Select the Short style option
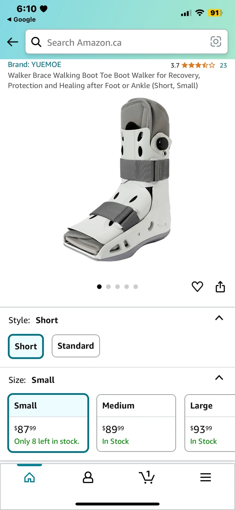The height and width of the screenshot is (510, 235). [26, 346]
